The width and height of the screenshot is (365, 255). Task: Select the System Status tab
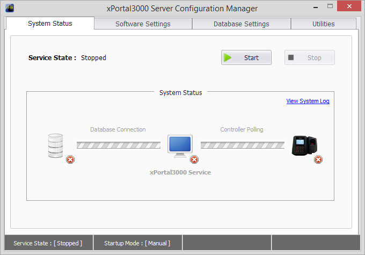pyautogui.click(x=50, y=23)
